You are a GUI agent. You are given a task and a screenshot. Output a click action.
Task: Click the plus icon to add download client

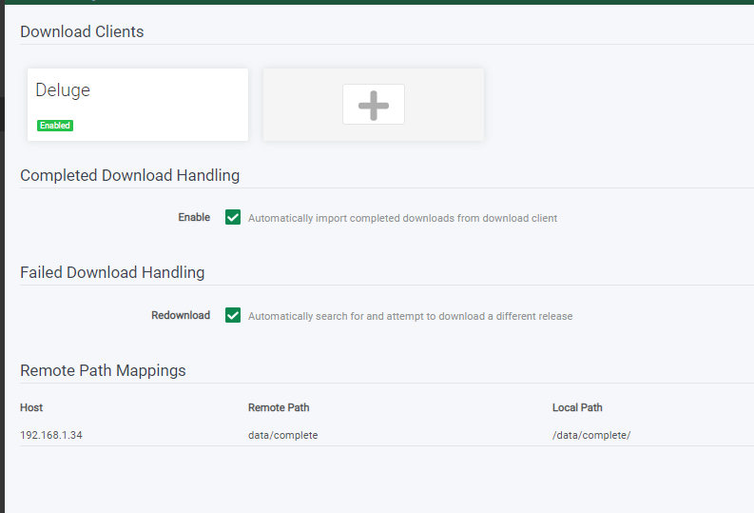pos(373,105)
